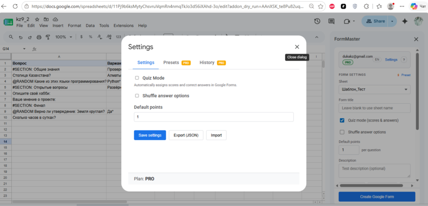
Task: Tick Shuffle answer options in the Settings dialog
Action: [137, 96]
